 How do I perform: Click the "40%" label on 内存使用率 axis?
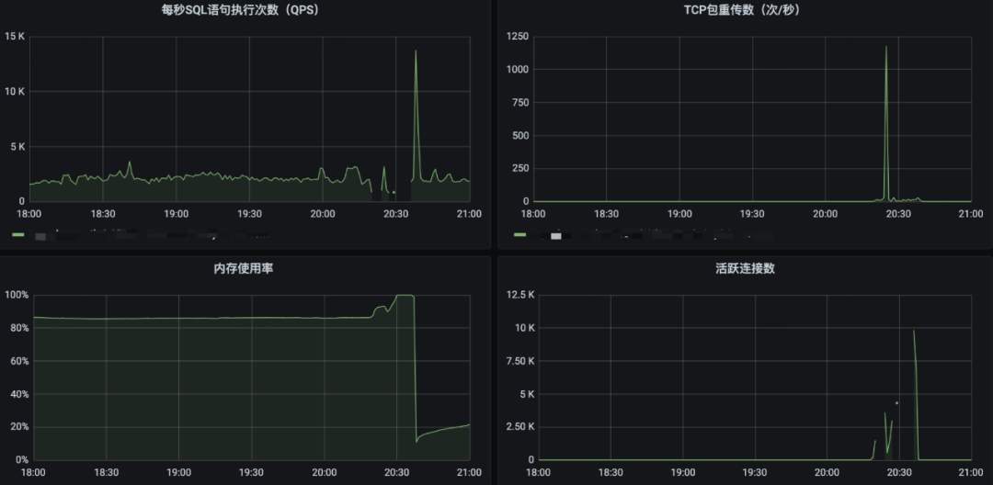19,393
